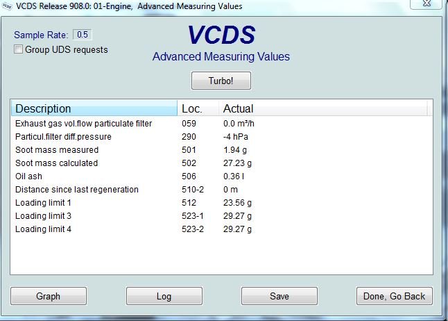Click location code 502
448x321 pixels.
[x=189, y=163]
